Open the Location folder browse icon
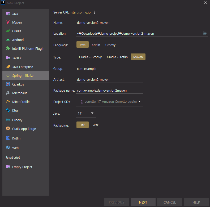Screen dimensions: 210x207 205,33
